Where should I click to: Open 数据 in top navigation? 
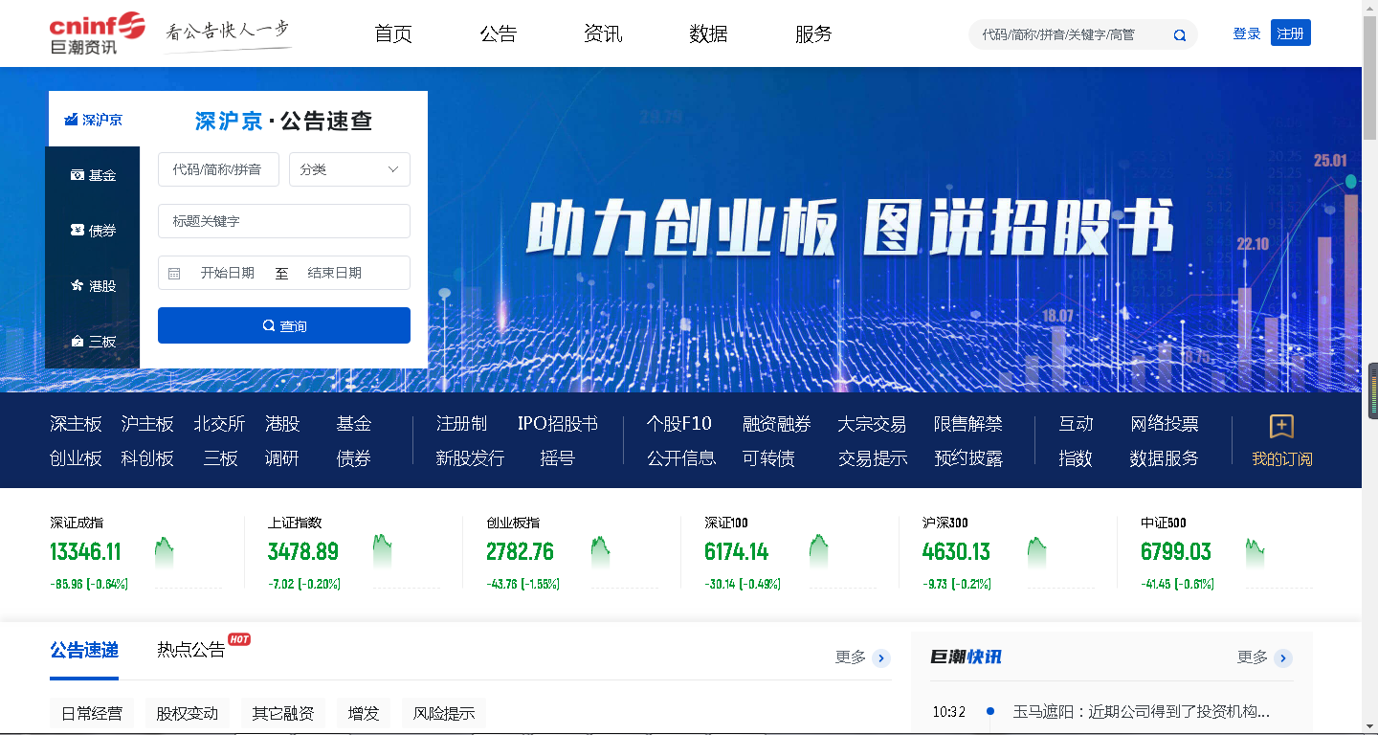[708, 34]
